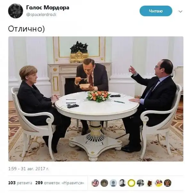This screenshot has height=193, width=192.
Task: Click the tweet text Отлично)
Action: pos(27,29)
